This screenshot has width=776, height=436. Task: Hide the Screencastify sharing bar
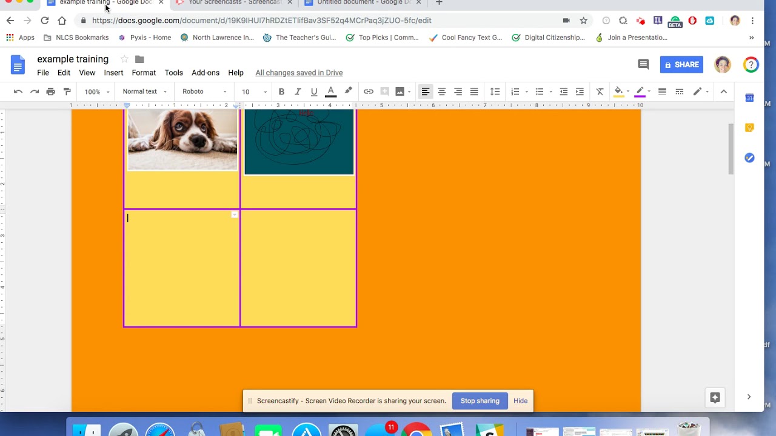click(520, 401)
